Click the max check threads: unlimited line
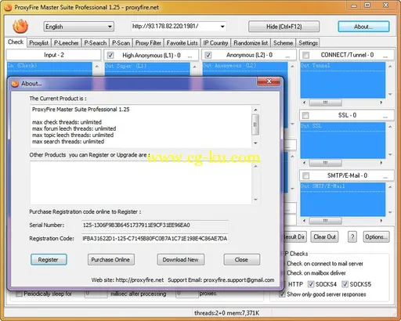 67,122
